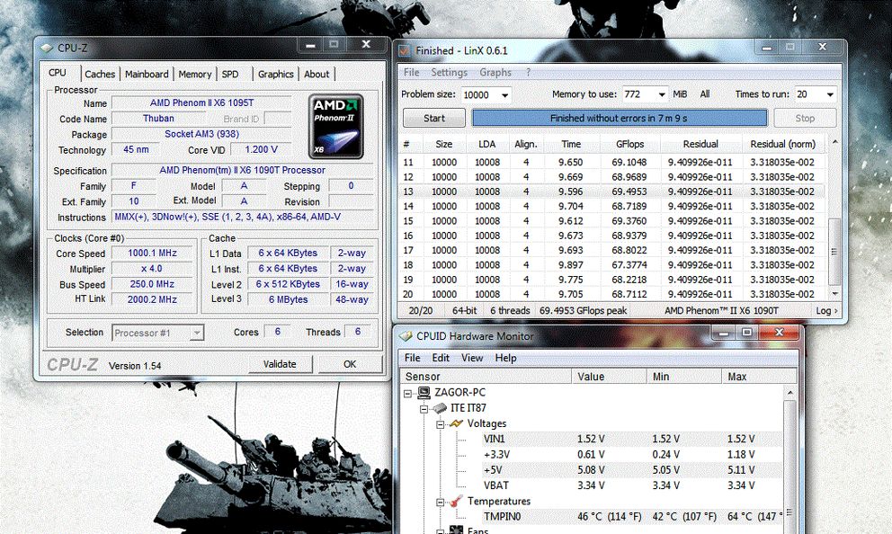Click the Residual (norm) column header
The width and height of the screenshot is (892, 534).
[x=783, y=145]
